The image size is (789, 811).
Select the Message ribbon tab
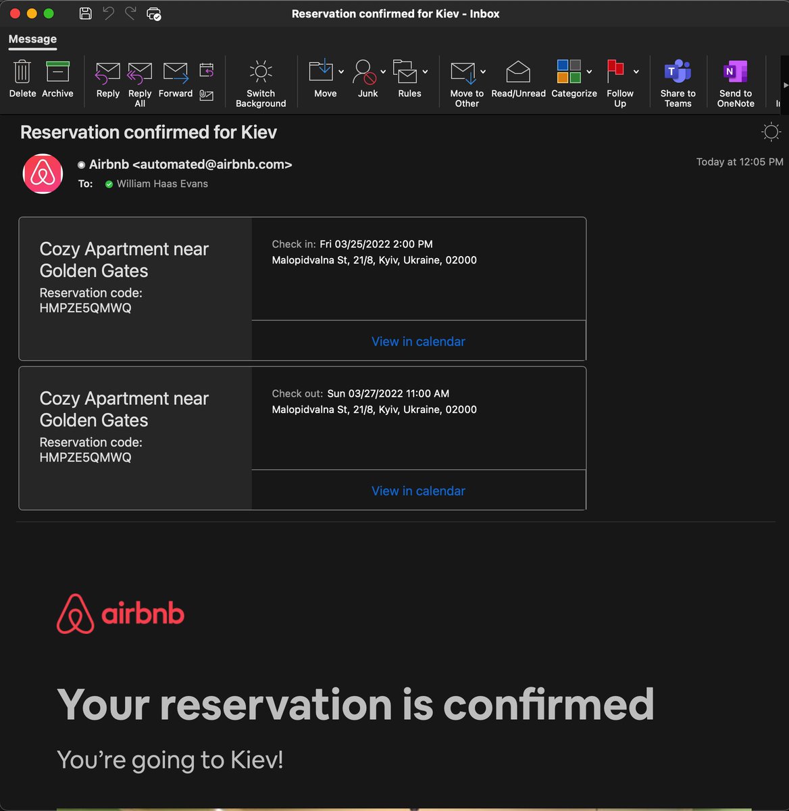coord(32,39)
